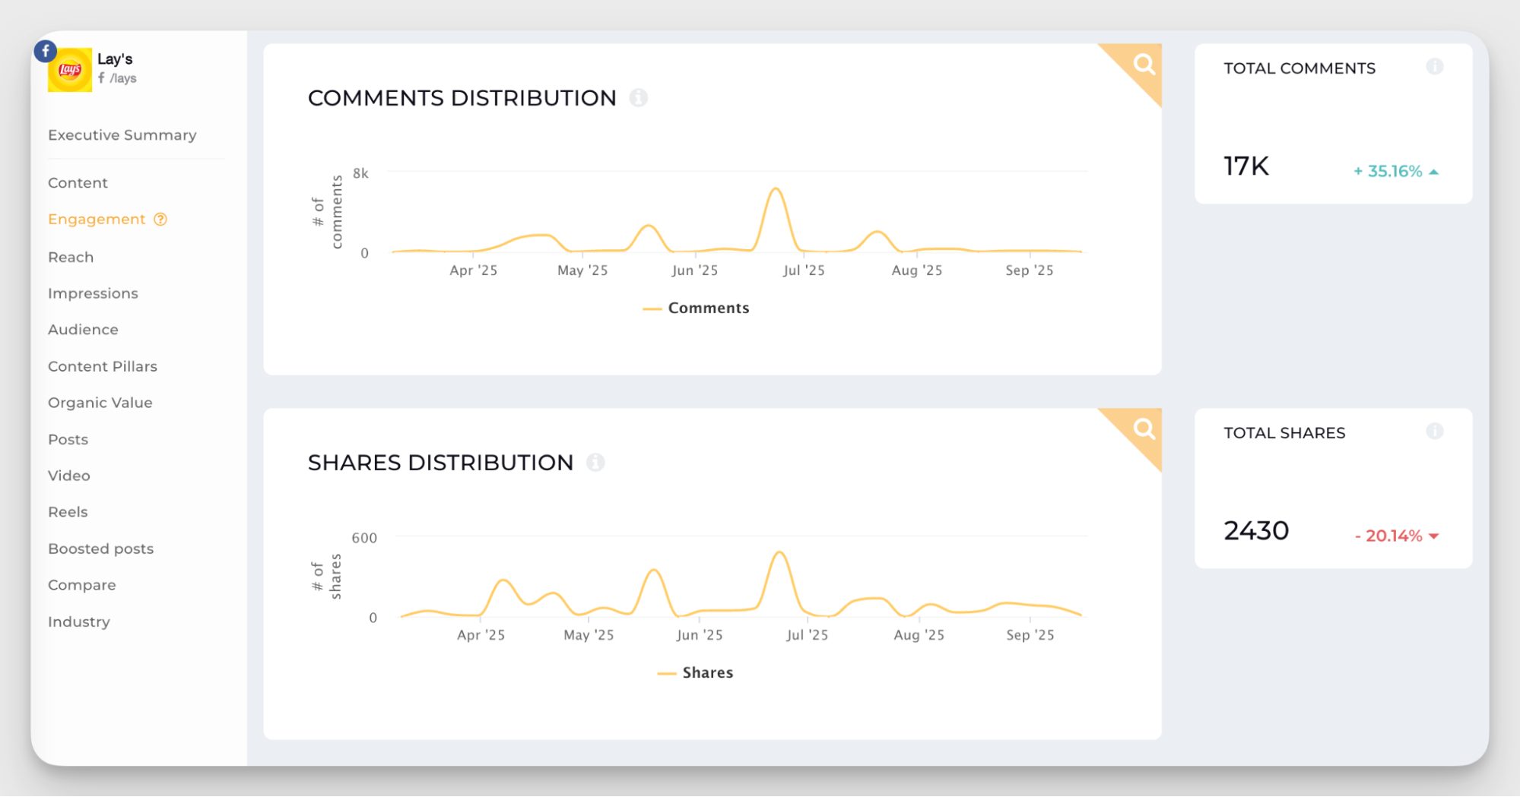Open the Executive Summary page
Screen dimensions: 1520x797
[x=122, y=134]
